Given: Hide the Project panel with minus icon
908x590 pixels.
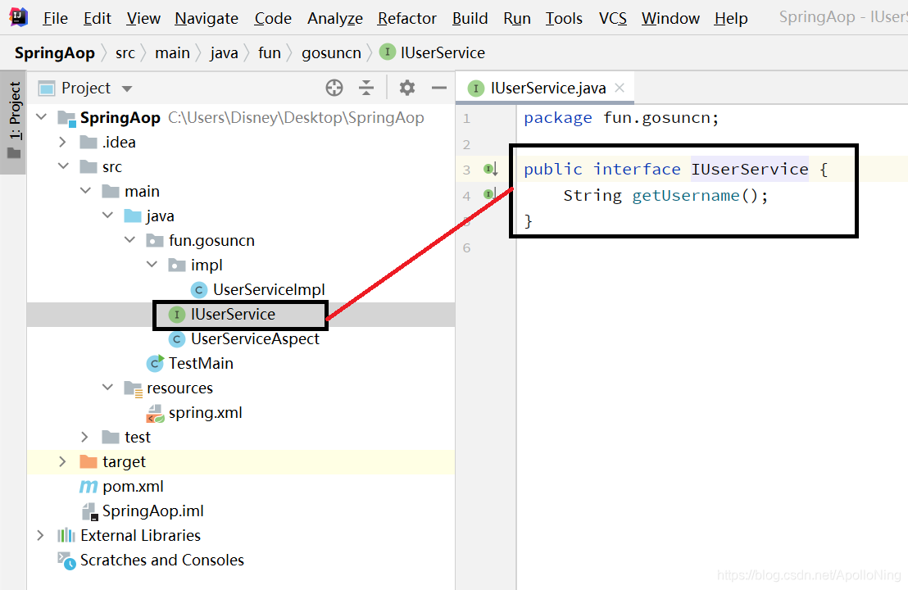Looking at the screenshot, I should pos(439,88).
